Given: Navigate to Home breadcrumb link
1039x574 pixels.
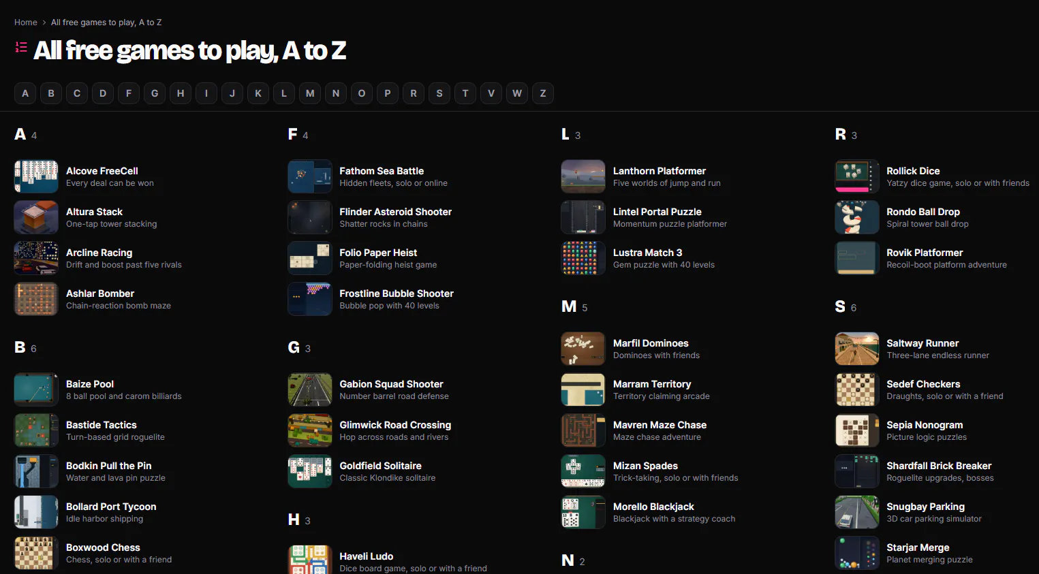Looking at the screenshot, I should pyautogui.click(x=26, y=22).
